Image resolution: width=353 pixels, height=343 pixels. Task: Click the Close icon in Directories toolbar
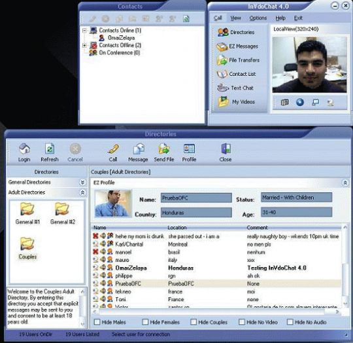pyautogui.click(x=226, y=153)
